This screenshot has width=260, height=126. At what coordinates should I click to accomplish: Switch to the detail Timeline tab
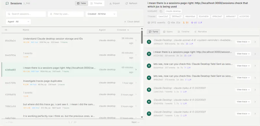click(x=183, y=32)
